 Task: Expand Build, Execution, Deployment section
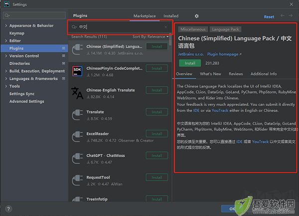6,71
